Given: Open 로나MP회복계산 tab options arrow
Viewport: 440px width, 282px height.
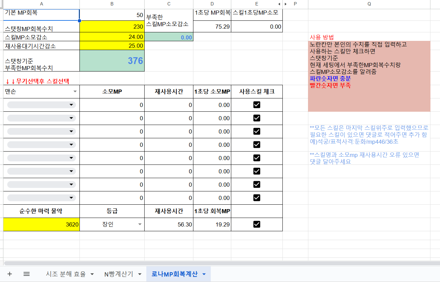Looking at the screenshot, I should point(204,274).
